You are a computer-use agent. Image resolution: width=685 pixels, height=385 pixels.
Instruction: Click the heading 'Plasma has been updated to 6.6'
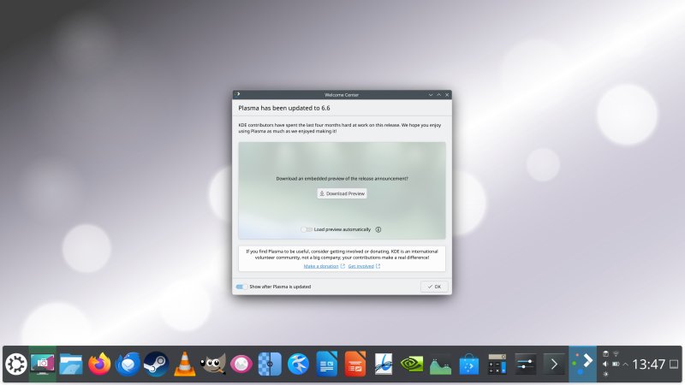[x=284, y=109]
